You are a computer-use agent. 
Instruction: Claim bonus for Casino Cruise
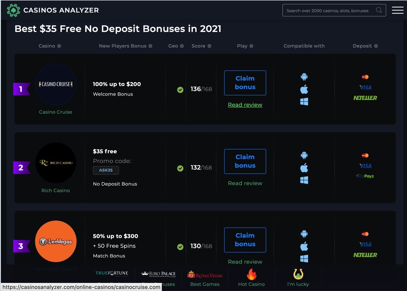click(245, 83)
